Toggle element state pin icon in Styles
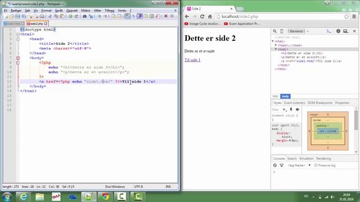Screen dimensions: 360x202 (x=291, y=109)
